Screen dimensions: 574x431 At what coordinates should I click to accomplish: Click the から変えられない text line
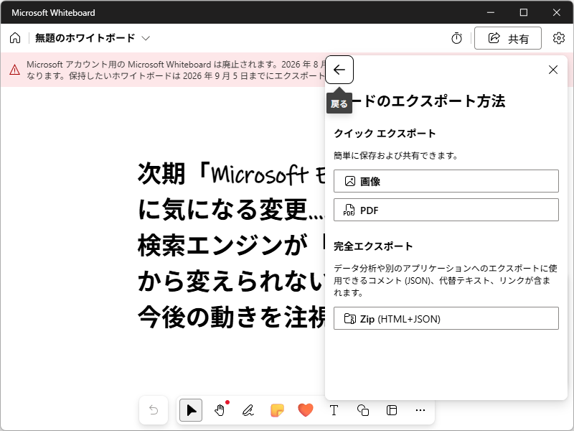230,281
